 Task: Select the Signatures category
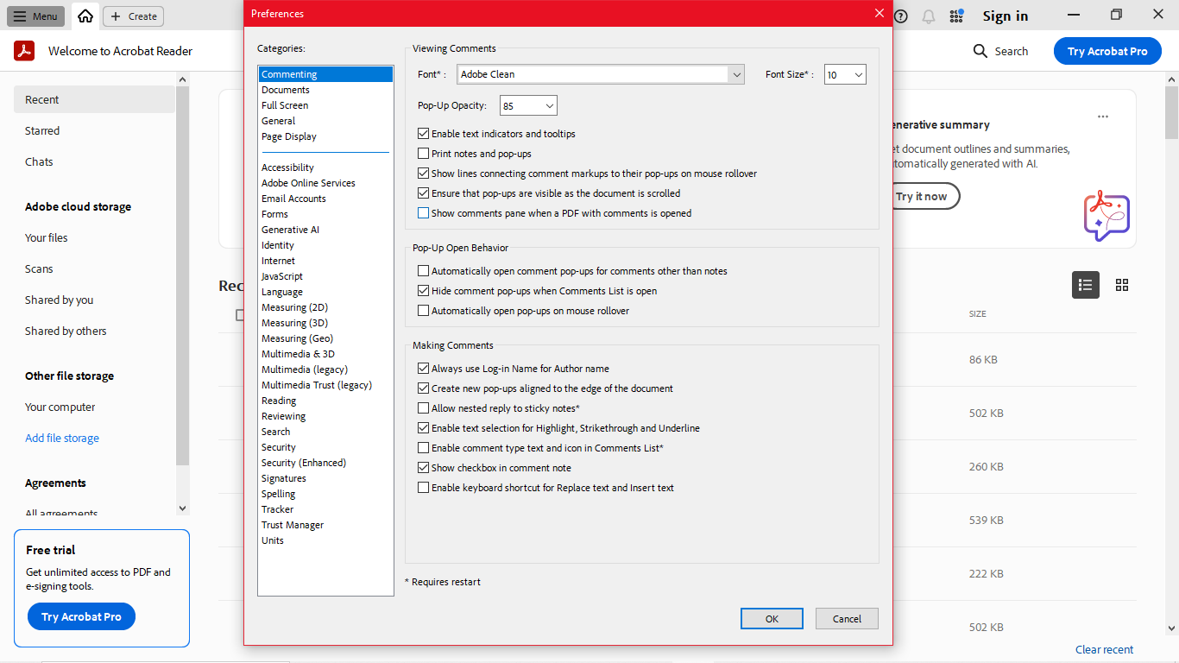click(x=284, y=477)
